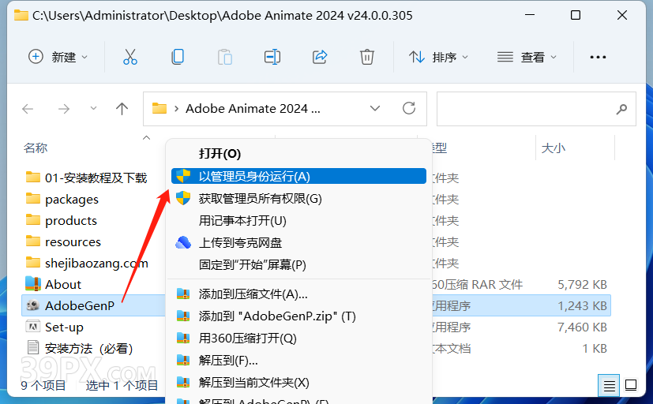Click the Rename icon in toolbar
This screenshot has height=404, width=653.
272,57
